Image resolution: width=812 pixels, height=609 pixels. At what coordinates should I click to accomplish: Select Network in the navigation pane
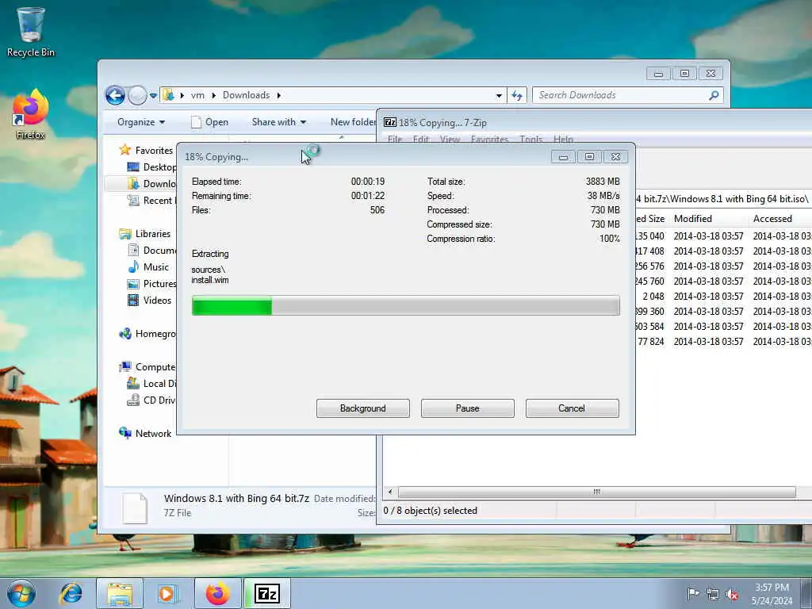pos(146,434)
